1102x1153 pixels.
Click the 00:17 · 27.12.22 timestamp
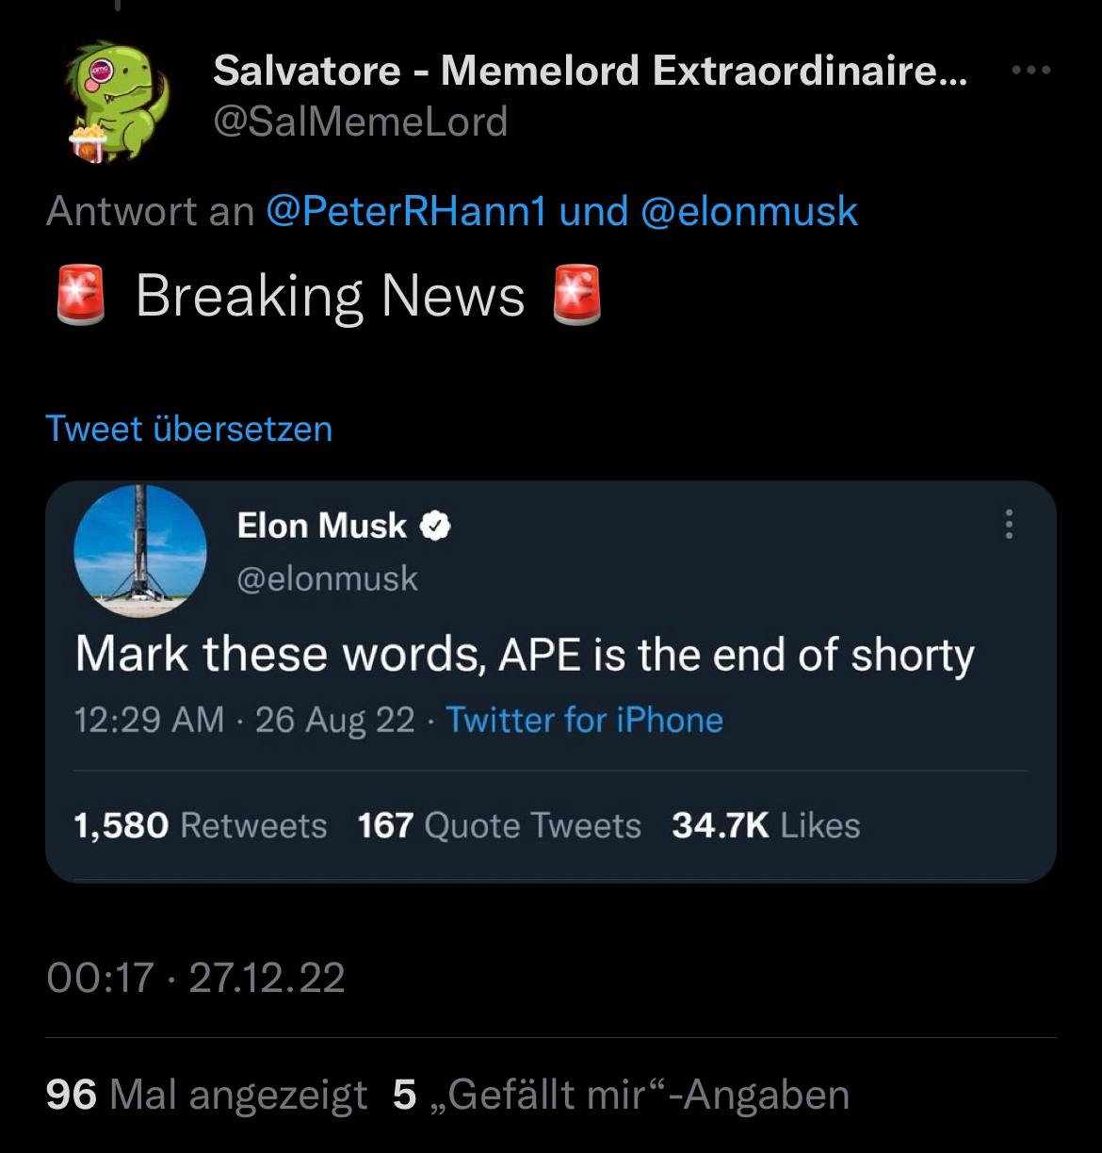[x=196, y=977]
